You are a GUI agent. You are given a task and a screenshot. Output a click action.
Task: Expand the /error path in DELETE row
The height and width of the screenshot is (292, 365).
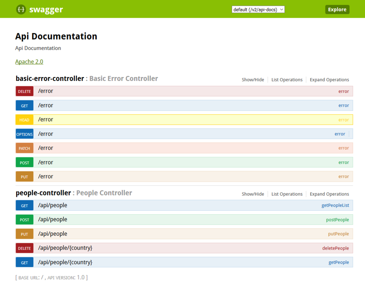pos(46,91)
